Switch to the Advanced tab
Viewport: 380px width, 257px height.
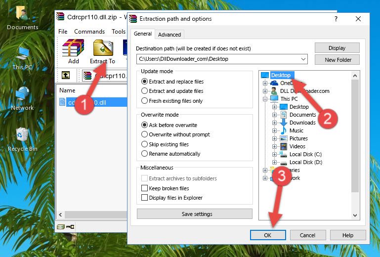[x=169, y=35]
